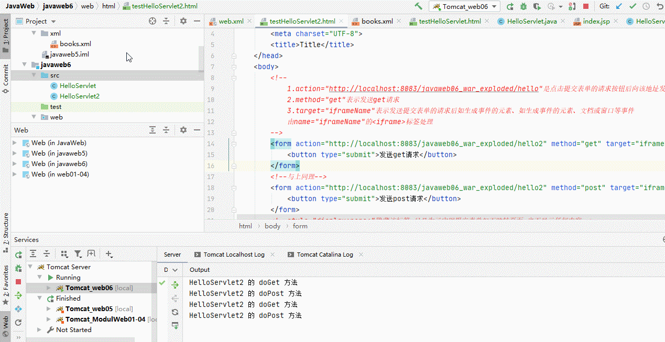Click Collapse All icon in Project panel header
Screen dimensions: 665x342
pyautogui.click(x=166, y=21)
